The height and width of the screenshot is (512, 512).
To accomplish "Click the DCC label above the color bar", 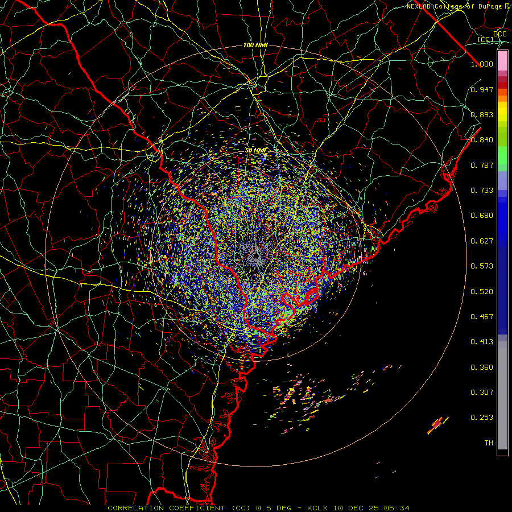I will point(499,34).
